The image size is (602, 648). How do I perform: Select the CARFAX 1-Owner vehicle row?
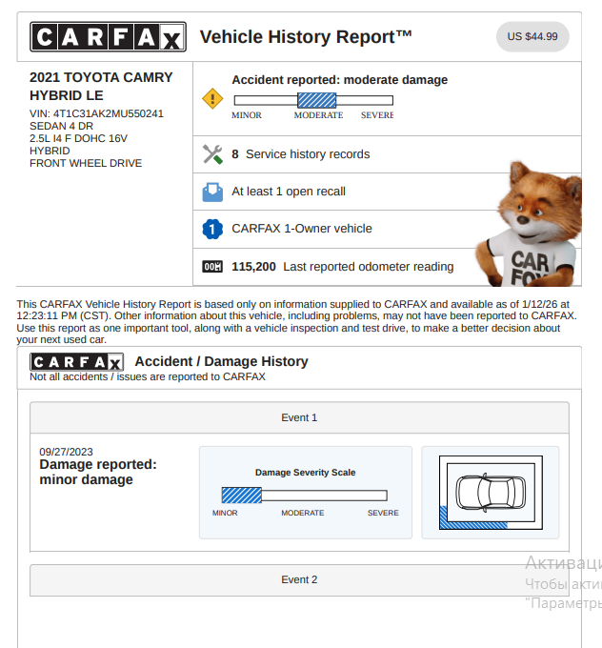(x=302, y=229)
